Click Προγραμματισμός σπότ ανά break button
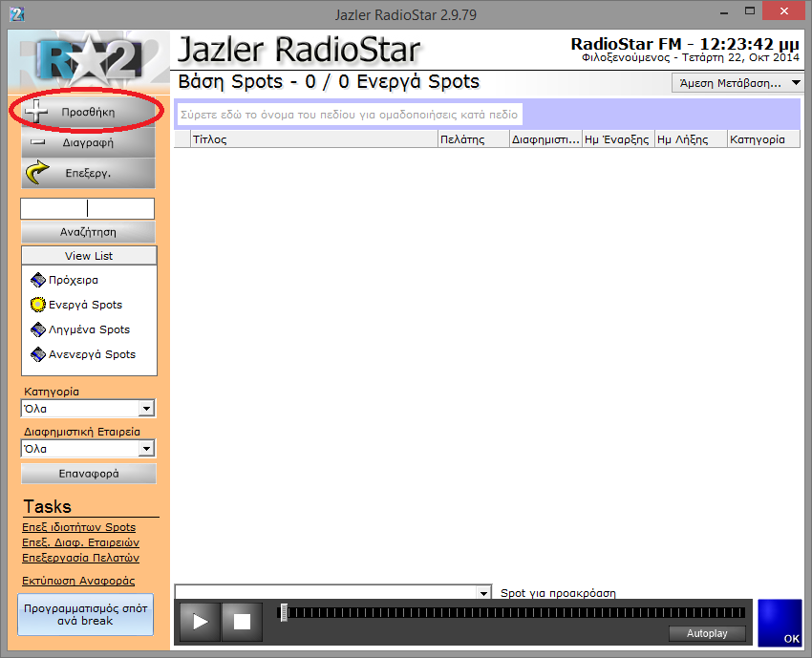This screenshot has width=812, height=658. pyautogui.click(x=85, y=614)
